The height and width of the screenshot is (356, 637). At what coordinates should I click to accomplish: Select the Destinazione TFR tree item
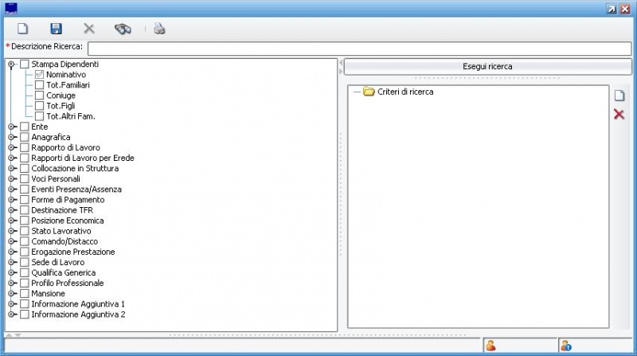(62, 210)
